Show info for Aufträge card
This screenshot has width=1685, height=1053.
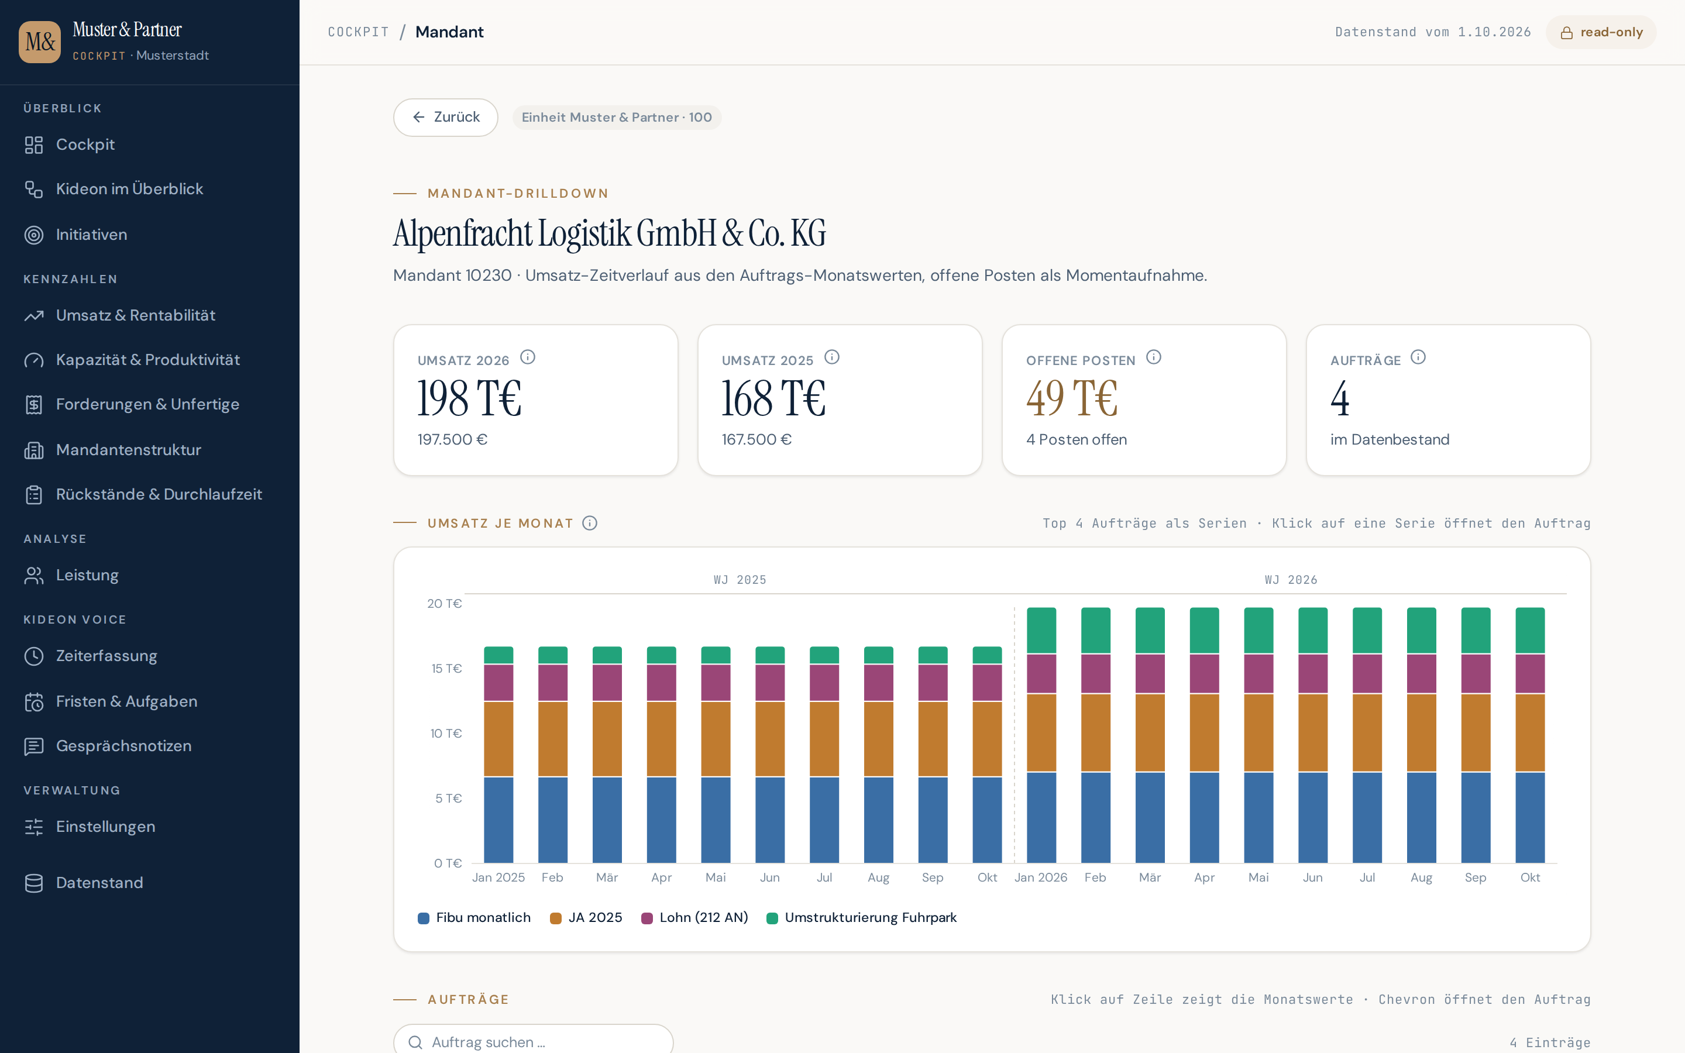(1418, 357)
